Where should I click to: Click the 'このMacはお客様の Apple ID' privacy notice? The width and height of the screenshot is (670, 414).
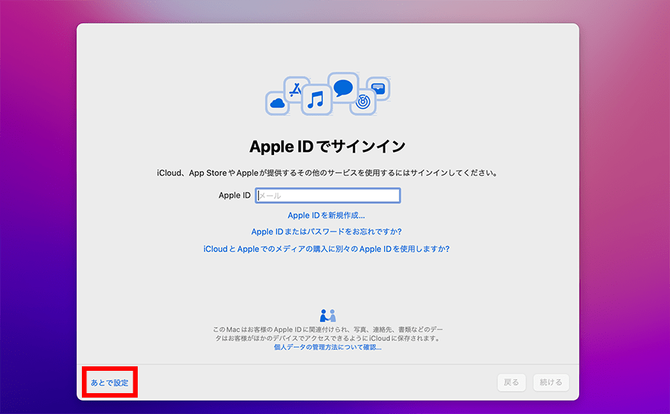[328, 334]
